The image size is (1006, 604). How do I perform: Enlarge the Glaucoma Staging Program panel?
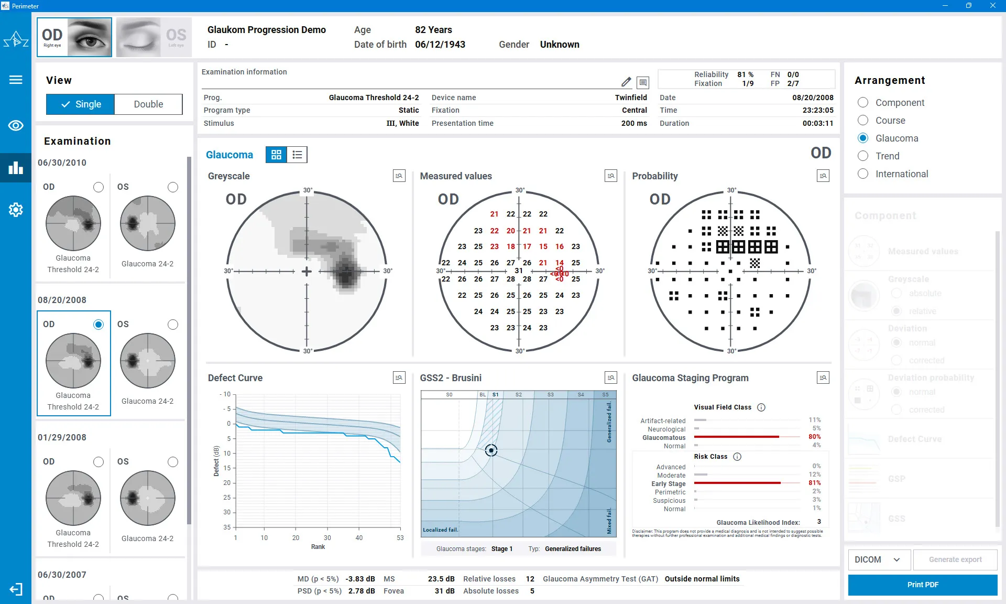[823, 377]
